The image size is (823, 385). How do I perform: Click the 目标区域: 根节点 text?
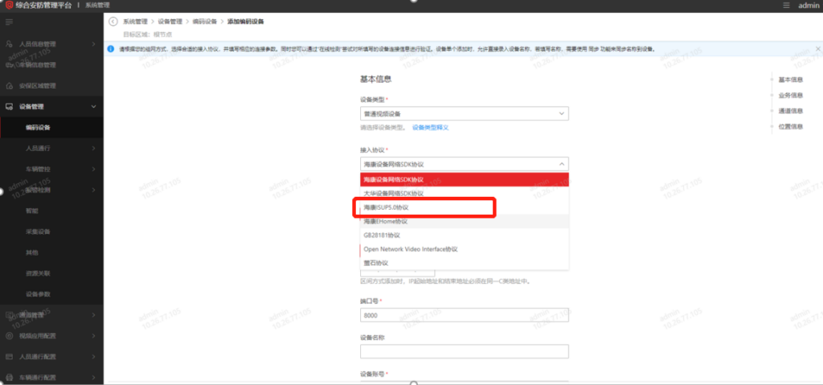point(148,34)
